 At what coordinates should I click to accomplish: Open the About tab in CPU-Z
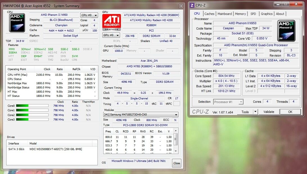(280, 14)
